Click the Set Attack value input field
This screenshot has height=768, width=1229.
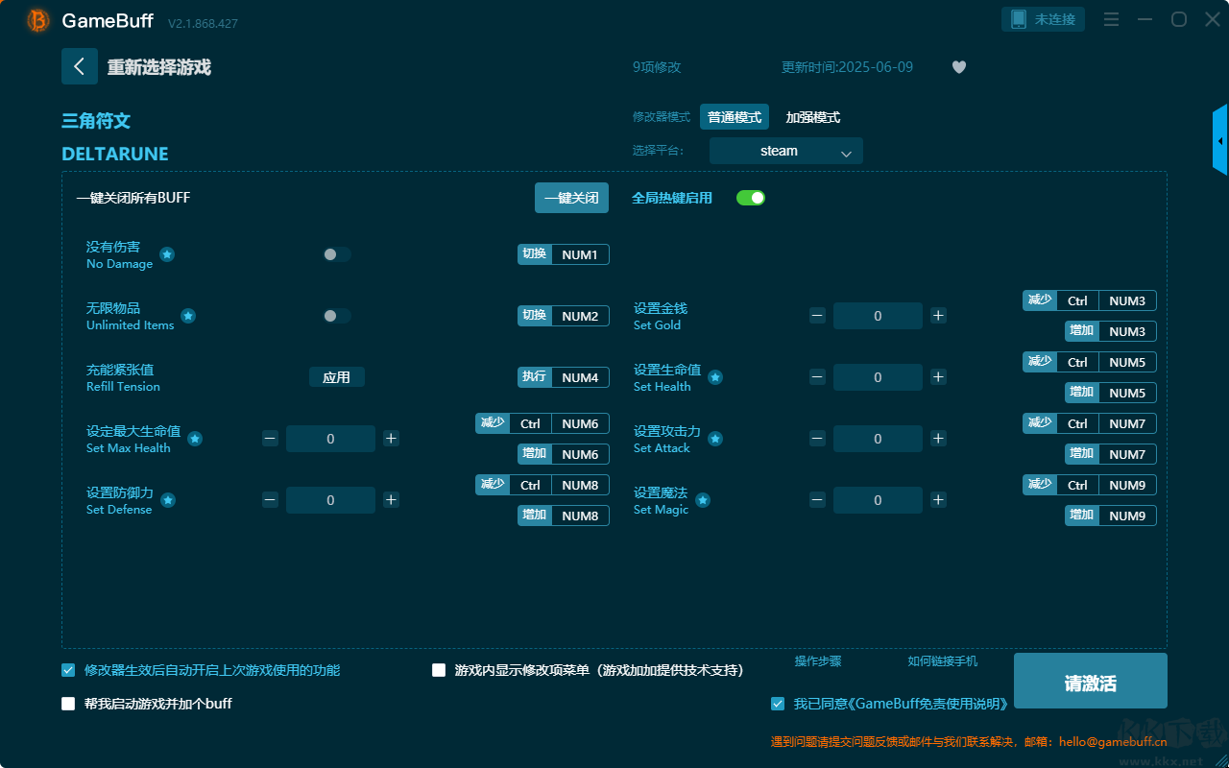click(878, 439)
